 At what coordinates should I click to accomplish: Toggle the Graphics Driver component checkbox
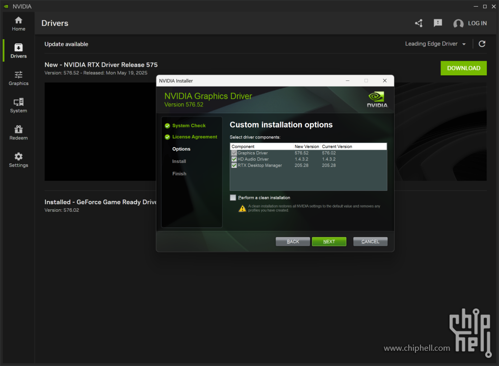click(234, 153)
